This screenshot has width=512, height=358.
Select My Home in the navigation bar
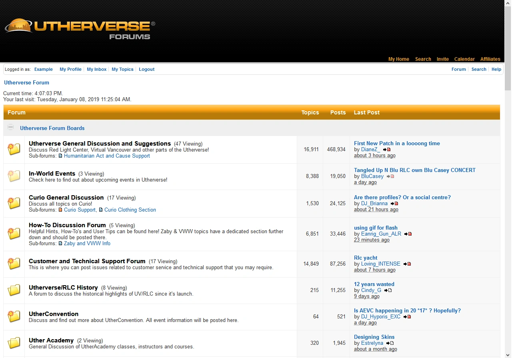tap(398, 59)
